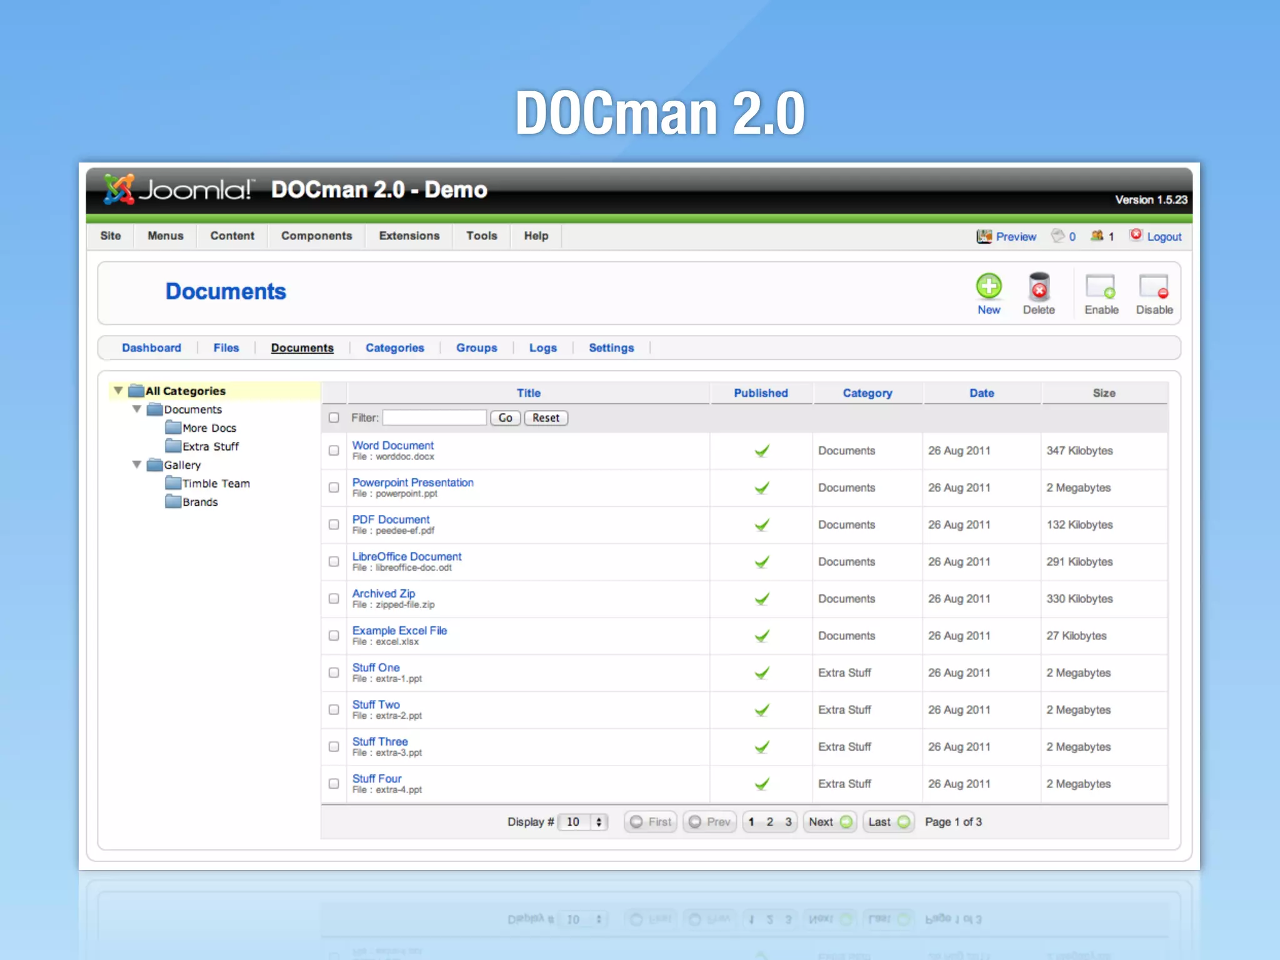This screenshot has height=960, width=1280.
Task: Collapse the All Categories tree node
Action: coord(118,391)
